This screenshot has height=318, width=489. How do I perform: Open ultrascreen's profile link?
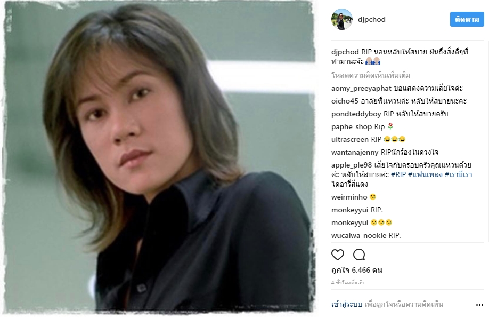[350, 140]
